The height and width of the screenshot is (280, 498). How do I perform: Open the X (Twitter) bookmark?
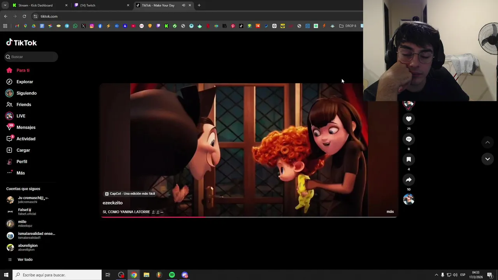pos(83,26)
